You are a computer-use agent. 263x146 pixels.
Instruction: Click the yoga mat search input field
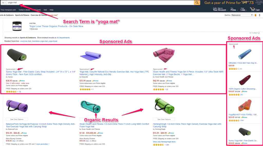(x=100, y=3)
